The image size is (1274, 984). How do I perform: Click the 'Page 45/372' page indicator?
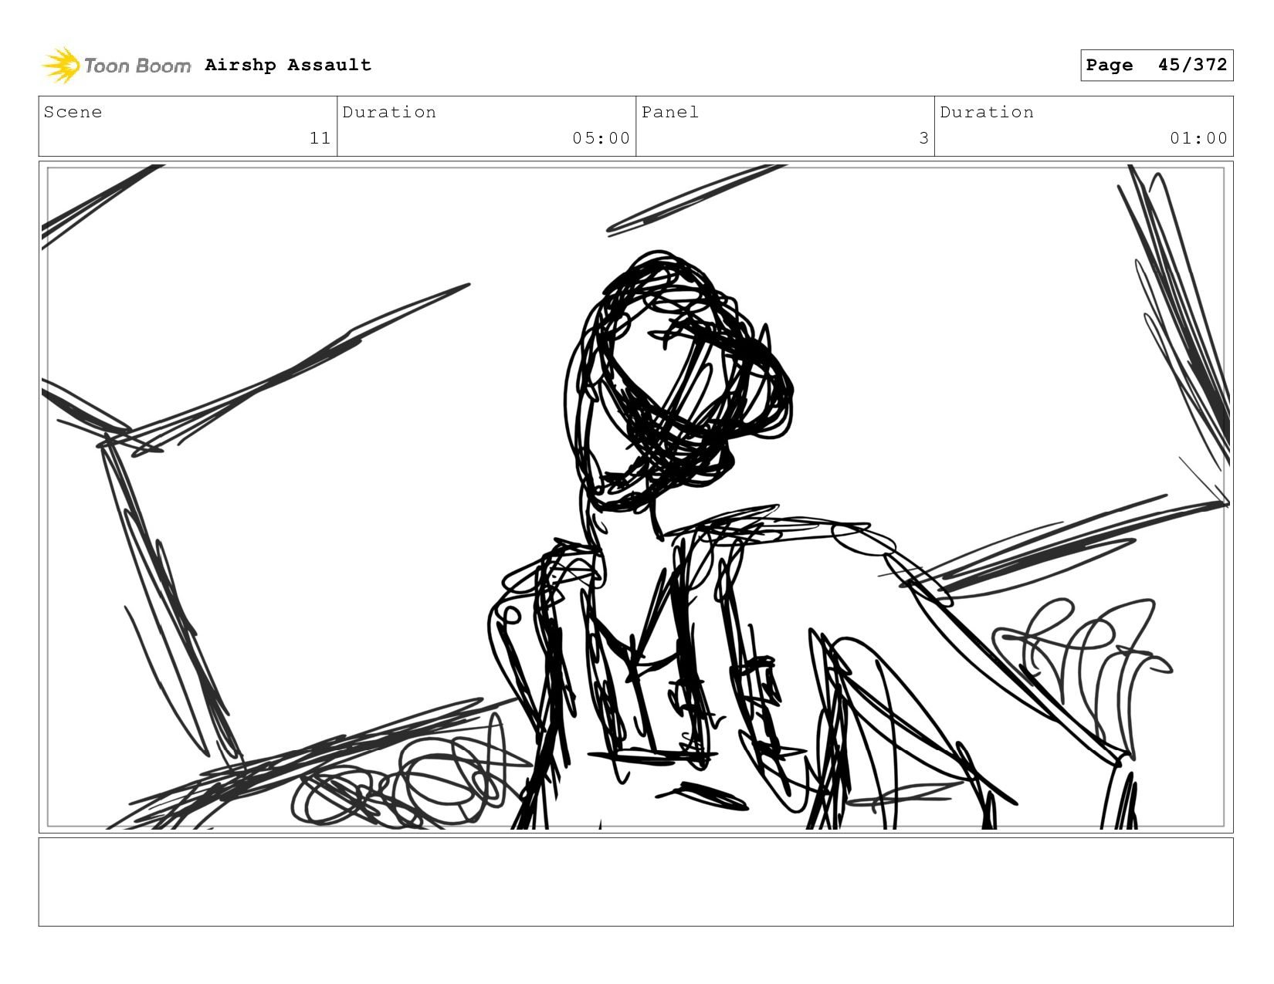(x=1157, y=65)
